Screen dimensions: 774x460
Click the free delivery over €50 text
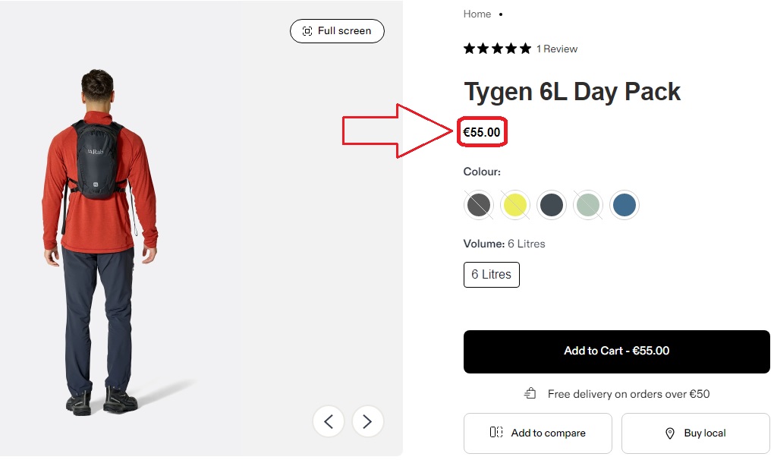tap(628, 394)
